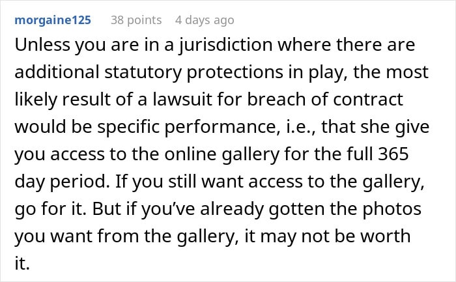Click the 38 points score label
Viewport: 456px width, 282px height.
click(136, 20)
